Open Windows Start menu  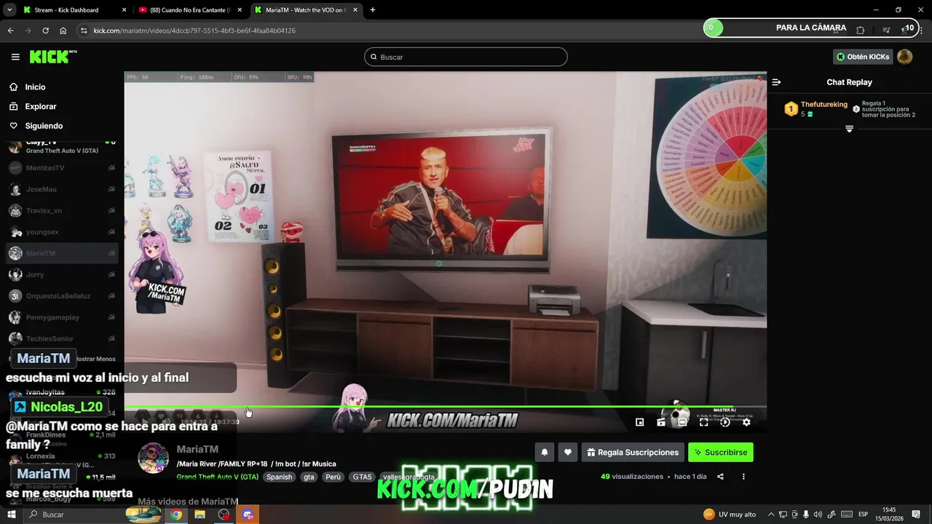12,515
